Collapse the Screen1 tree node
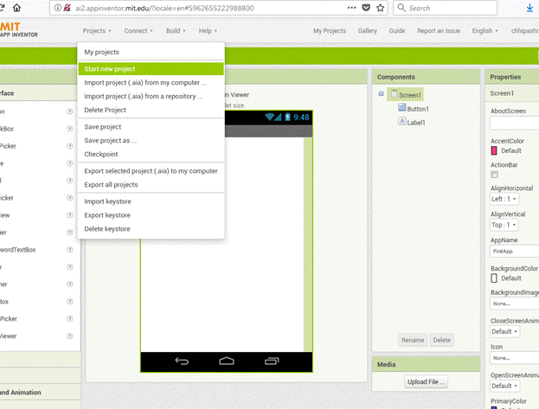The image size is (539, 409). tap(381, 94)
